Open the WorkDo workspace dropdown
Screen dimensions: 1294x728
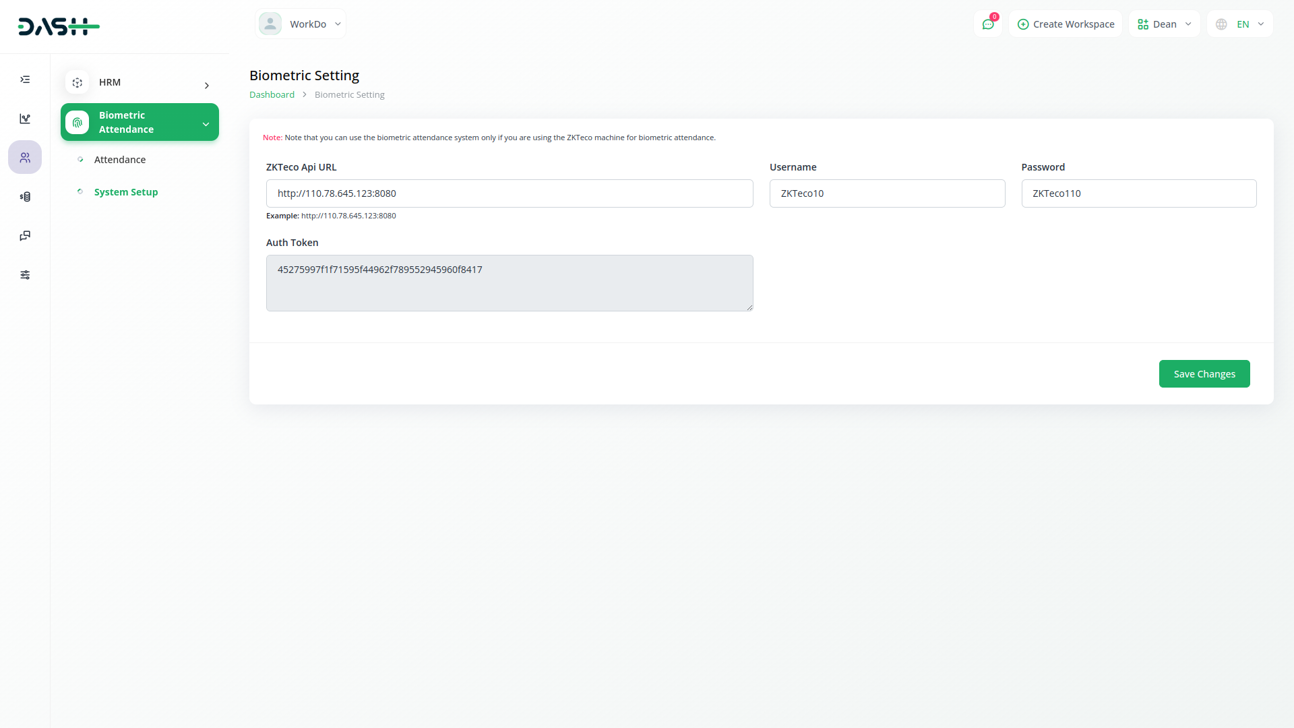tap(301, 24)
